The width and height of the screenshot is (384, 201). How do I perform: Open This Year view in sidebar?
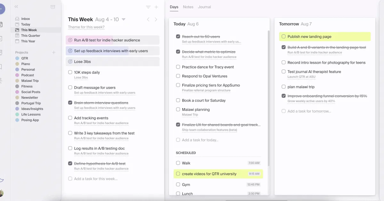(x=28, y=41)
